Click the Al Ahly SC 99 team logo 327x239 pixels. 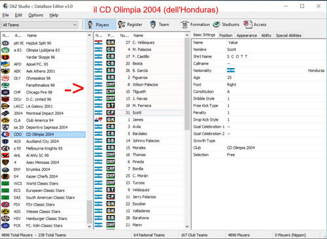[x=5, y=155]
